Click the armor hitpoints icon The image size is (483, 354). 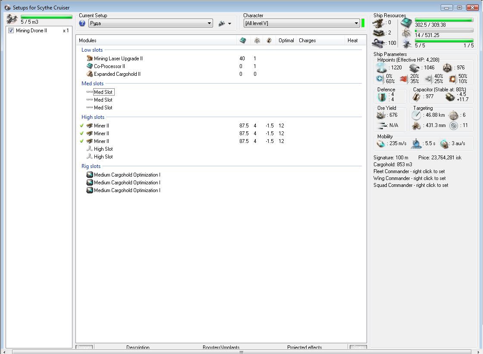point(414,68)
